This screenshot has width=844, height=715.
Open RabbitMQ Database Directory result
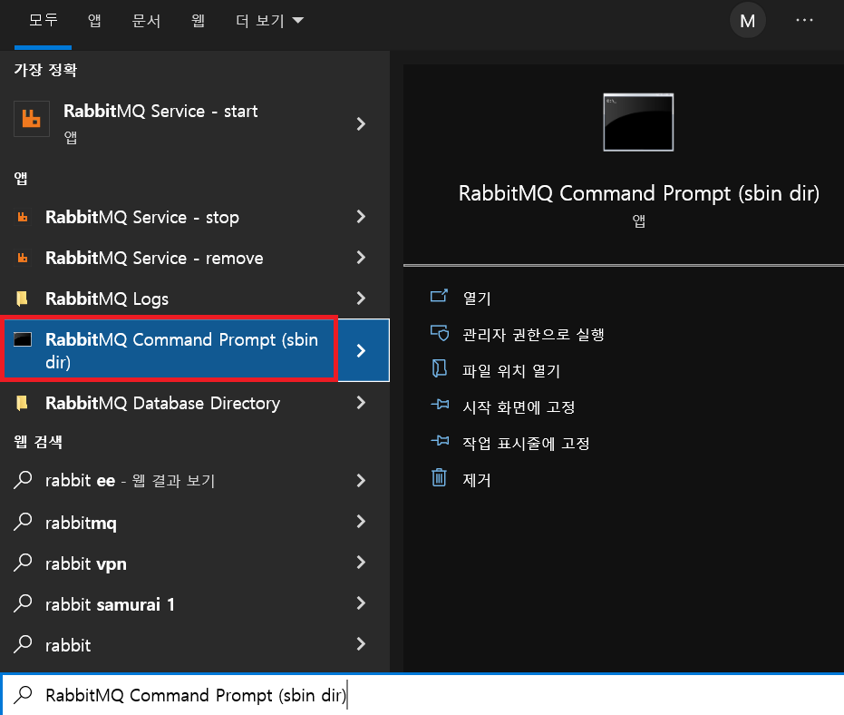pos(169,403)
